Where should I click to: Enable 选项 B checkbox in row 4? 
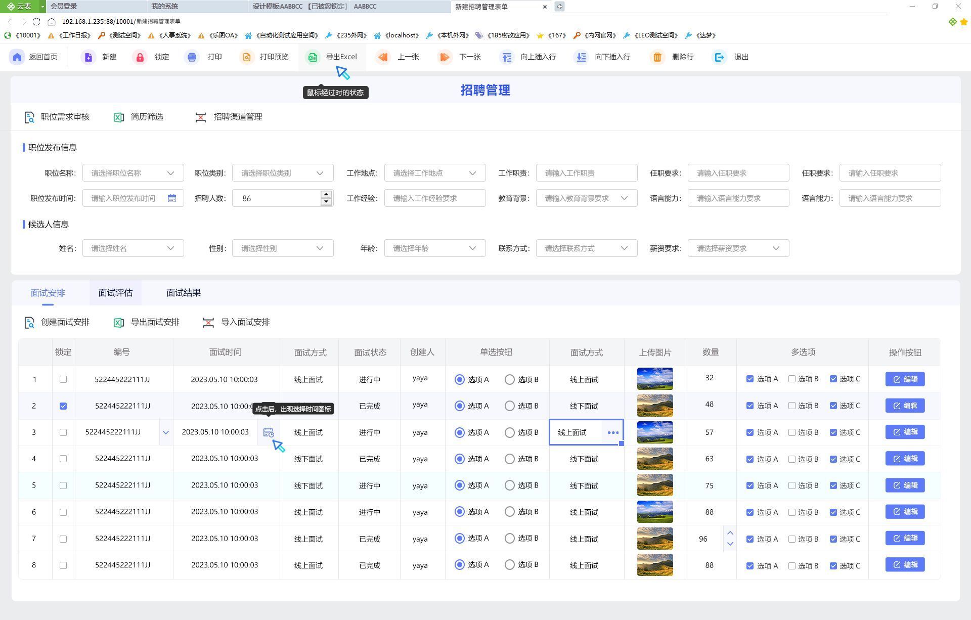tap(792, 459)
